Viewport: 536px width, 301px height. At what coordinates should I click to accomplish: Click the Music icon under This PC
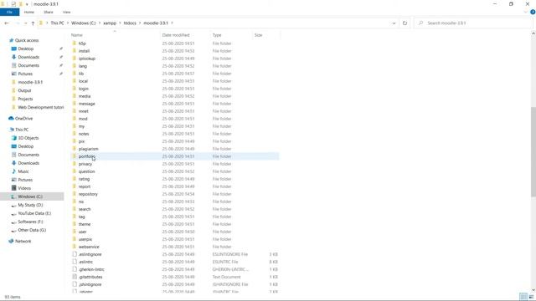point(14,171)
